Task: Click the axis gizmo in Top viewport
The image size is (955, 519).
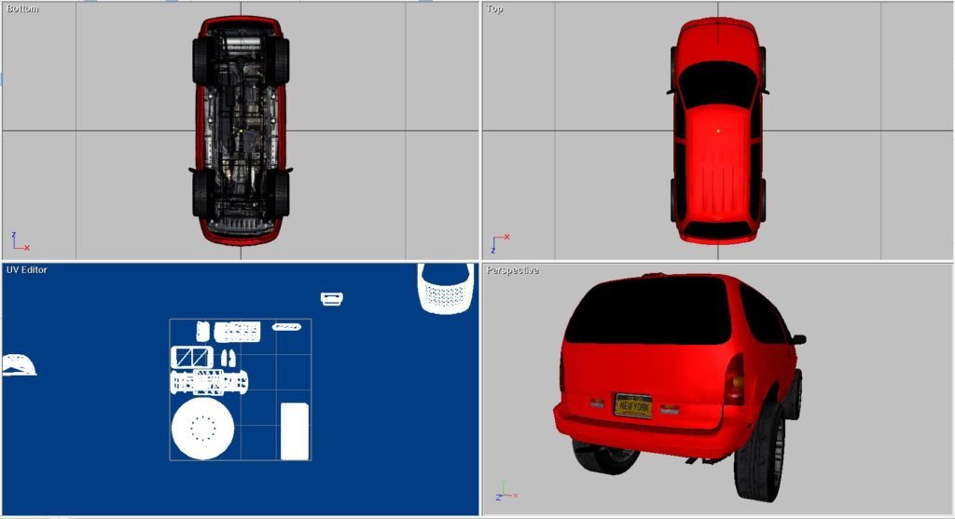Action: click(x=498, y=242)
